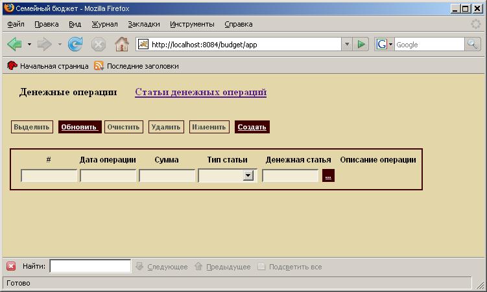Click the Готово status bar text
487x292 pixels.
coord(18,283)
